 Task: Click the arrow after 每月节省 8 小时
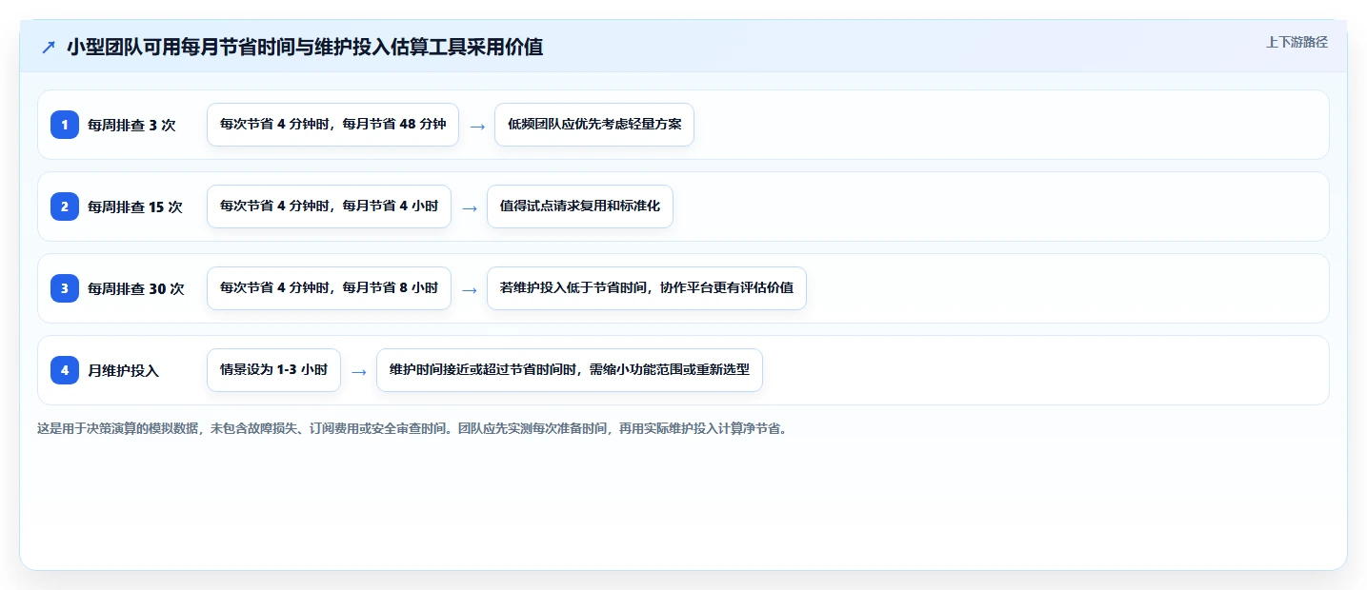point(470,289)
